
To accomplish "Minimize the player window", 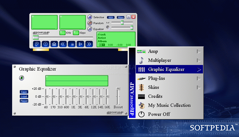I will coord(128,17).
